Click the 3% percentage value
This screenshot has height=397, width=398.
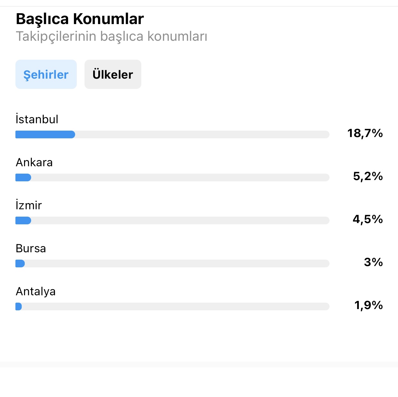374,262
